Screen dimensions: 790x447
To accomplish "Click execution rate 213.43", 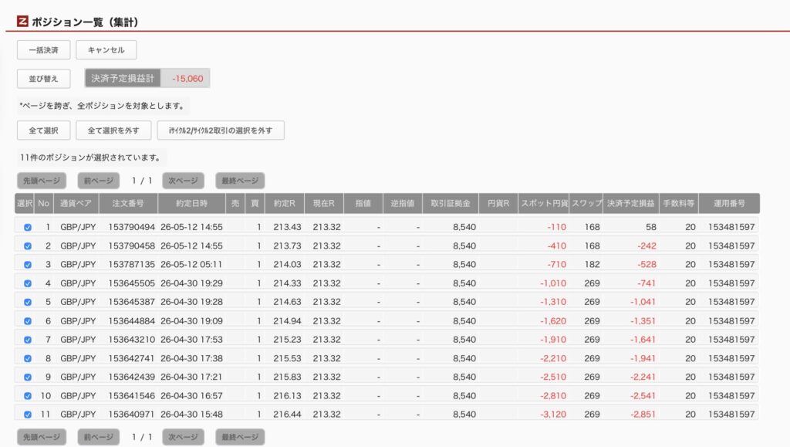I will pyautogui.click(x=287, y=227).
